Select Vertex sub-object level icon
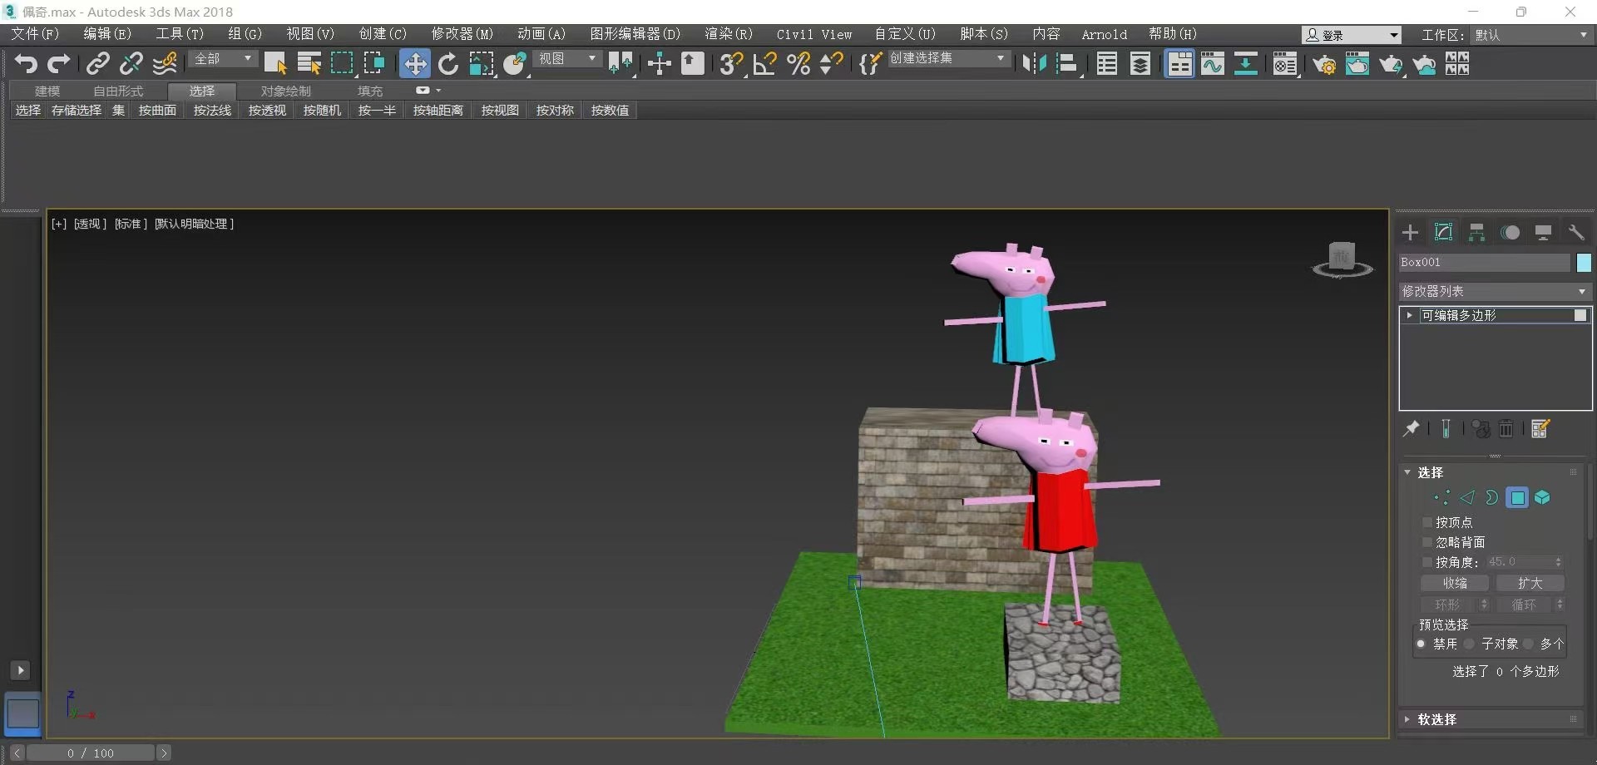 1441,497
